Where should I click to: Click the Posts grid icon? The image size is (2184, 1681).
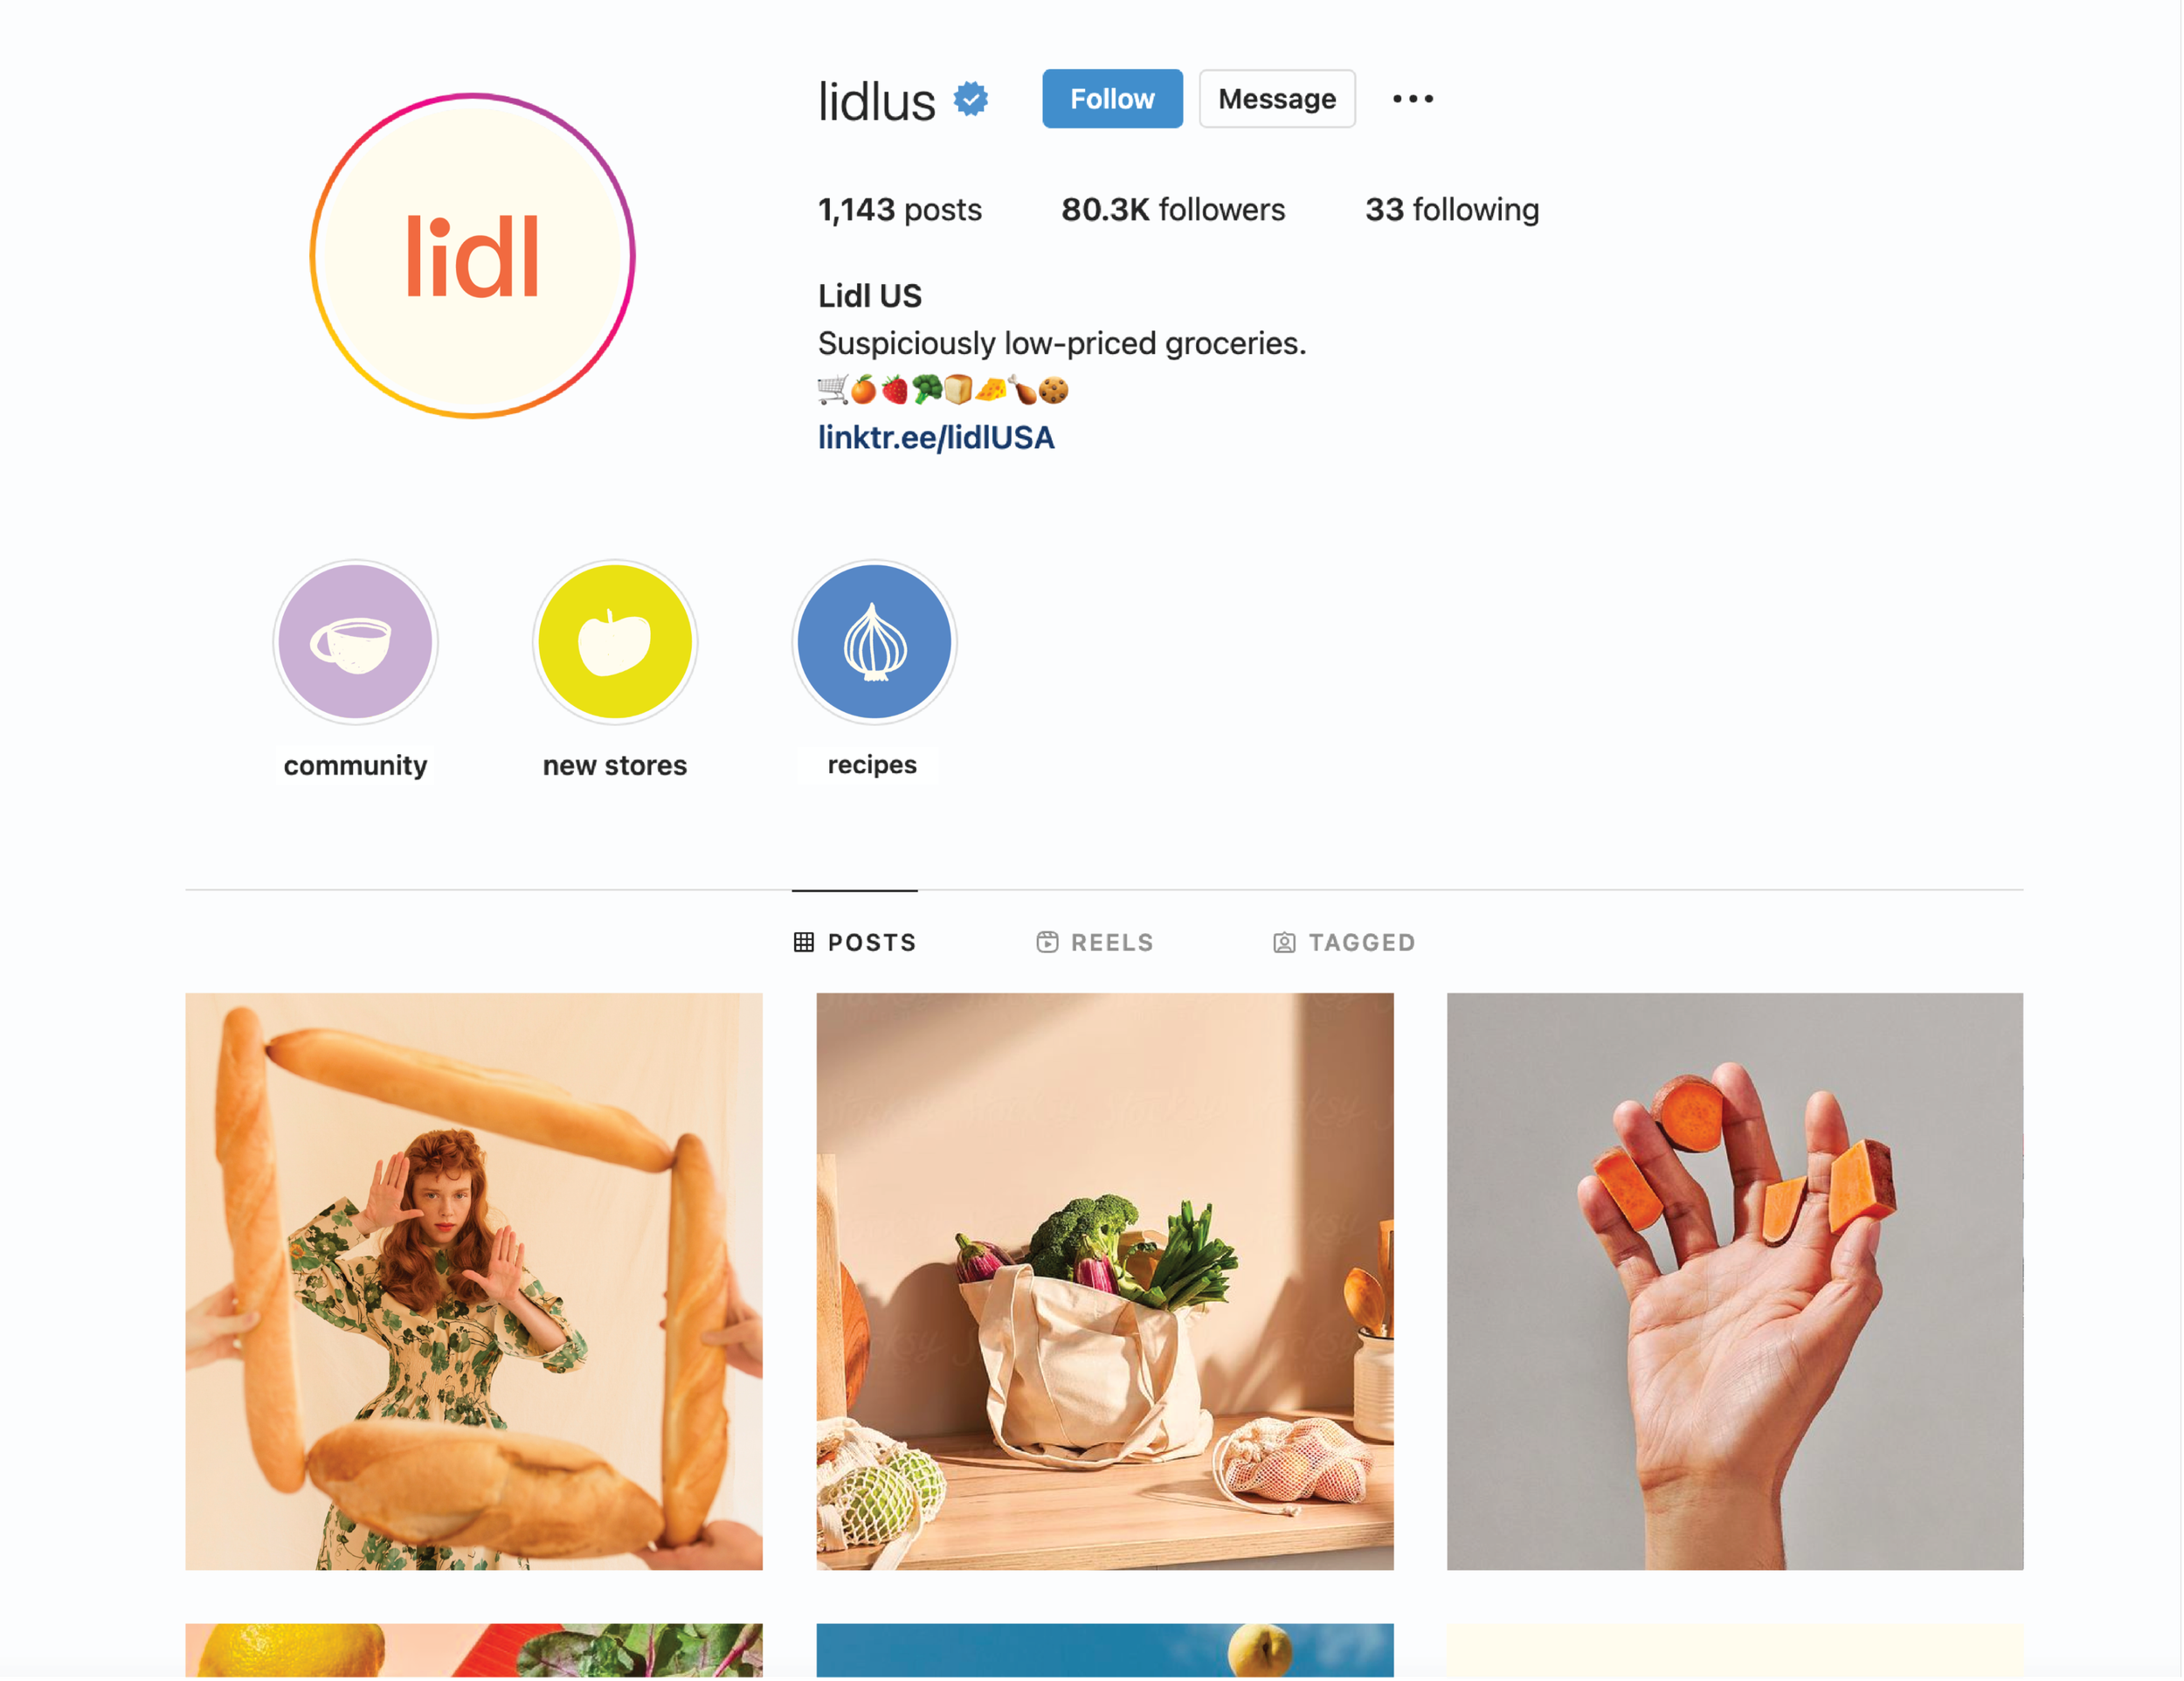pos(803,942)
